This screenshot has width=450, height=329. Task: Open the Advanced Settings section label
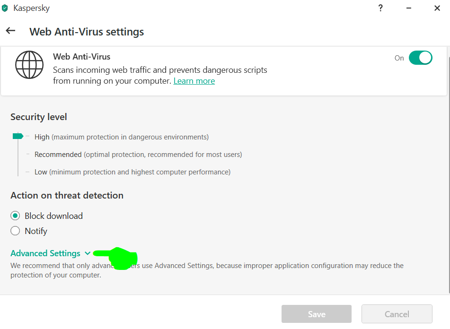(x=45, y=253)
